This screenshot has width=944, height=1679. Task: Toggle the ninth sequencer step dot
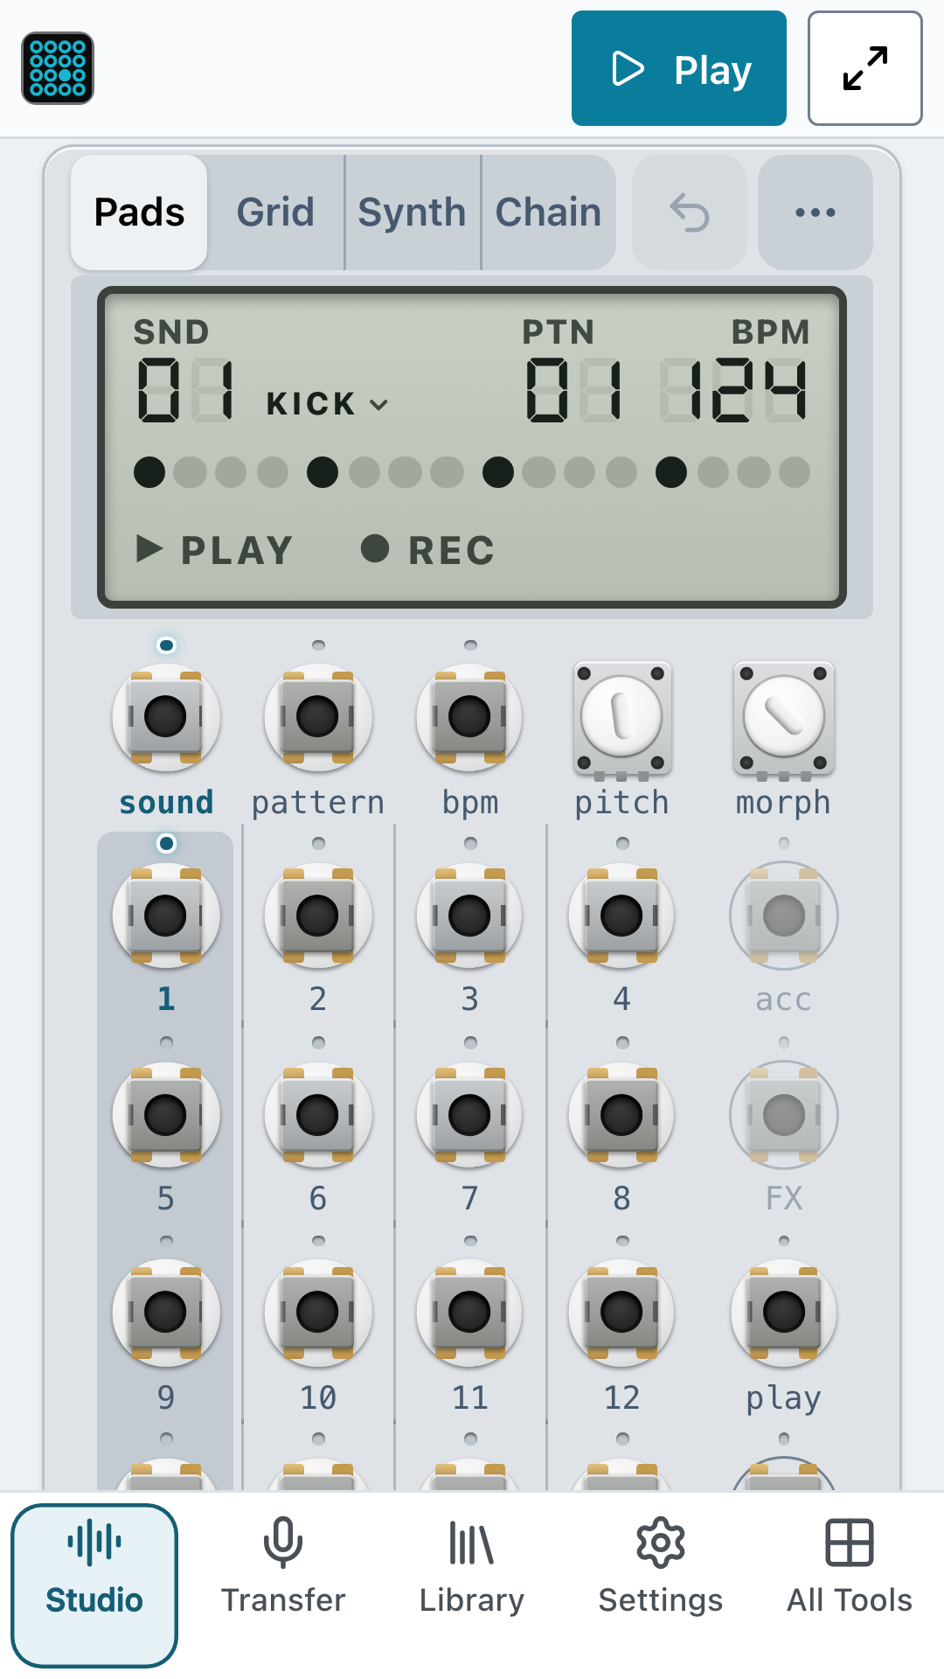pyautogui.click(x=498, y=472)
